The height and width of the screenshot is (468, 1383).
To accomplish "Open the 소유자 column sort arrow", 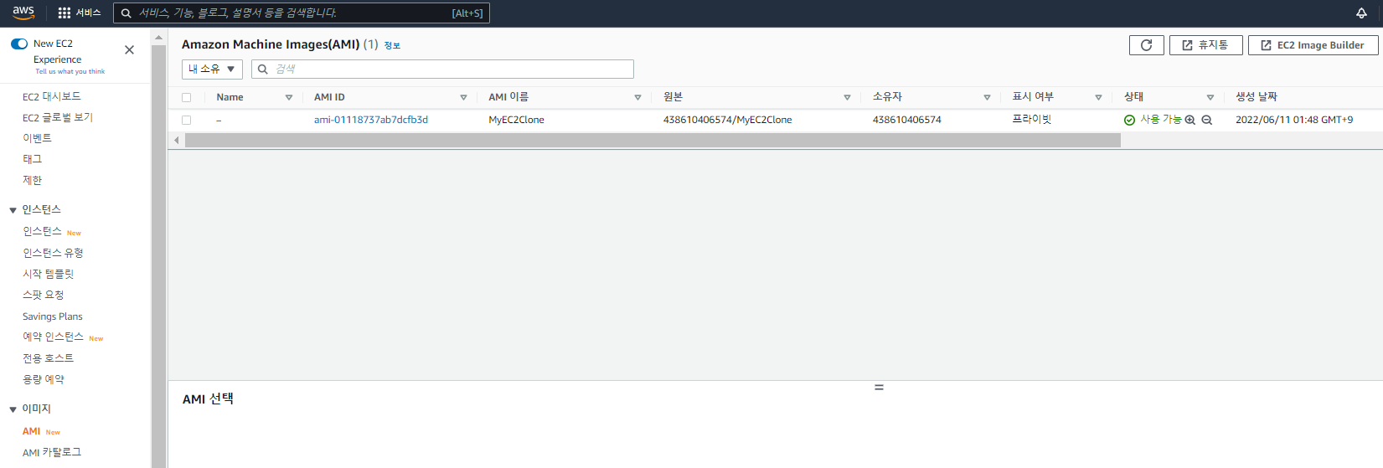I will click(x=987, y=98).
